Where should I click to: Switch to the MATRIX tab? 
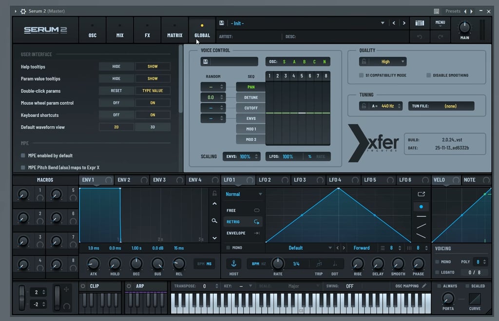coord(175,30)
